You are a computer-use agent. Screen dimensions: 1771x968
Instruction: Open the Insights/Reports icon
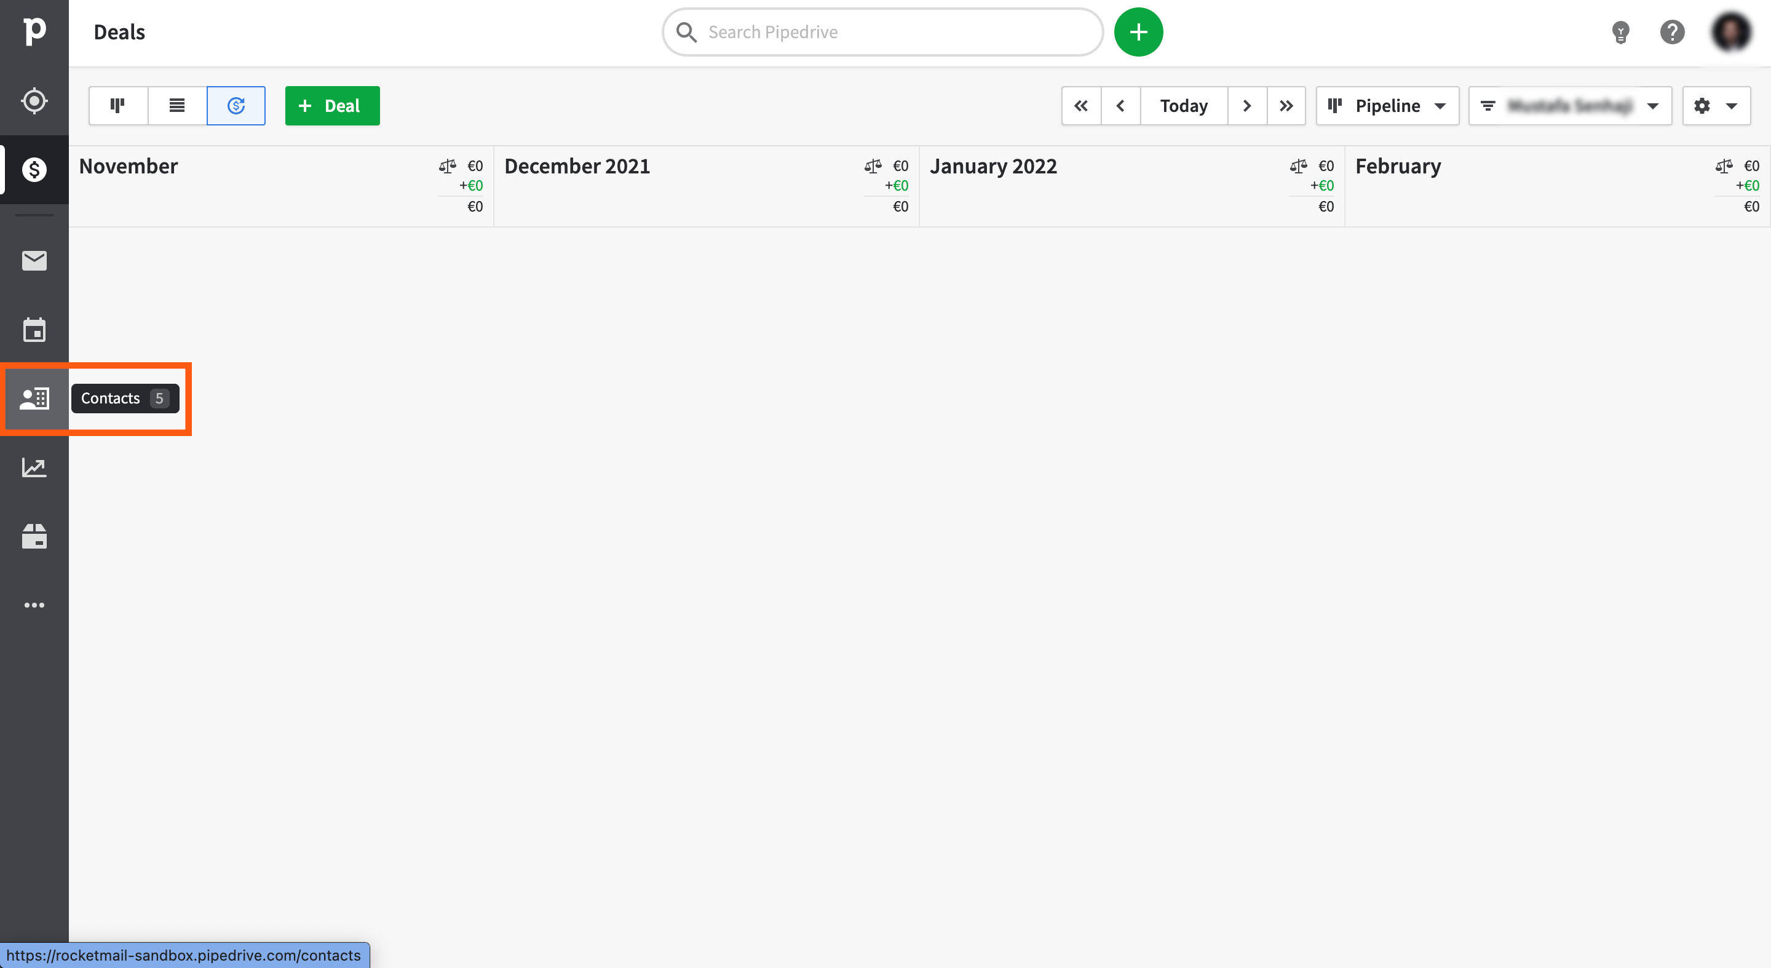tap(33, 467)
